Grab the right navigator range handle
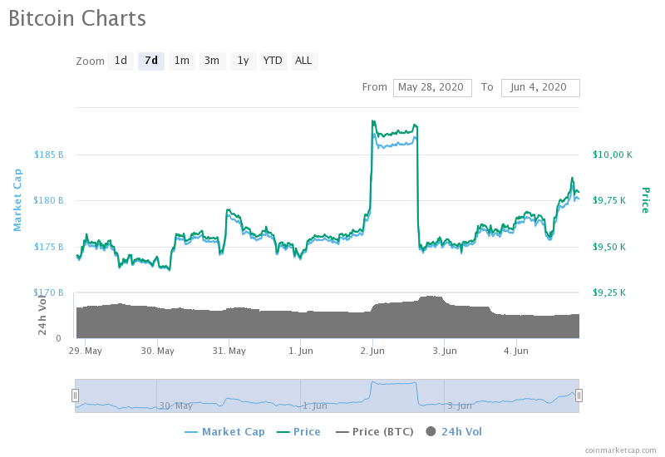Viewport: 665px width, 457px height. click(x=579, y=396)
